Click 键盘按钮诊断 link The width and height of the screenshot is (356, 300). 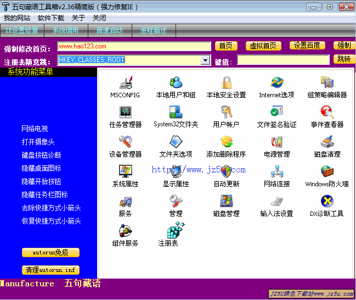tap(41, 155)
